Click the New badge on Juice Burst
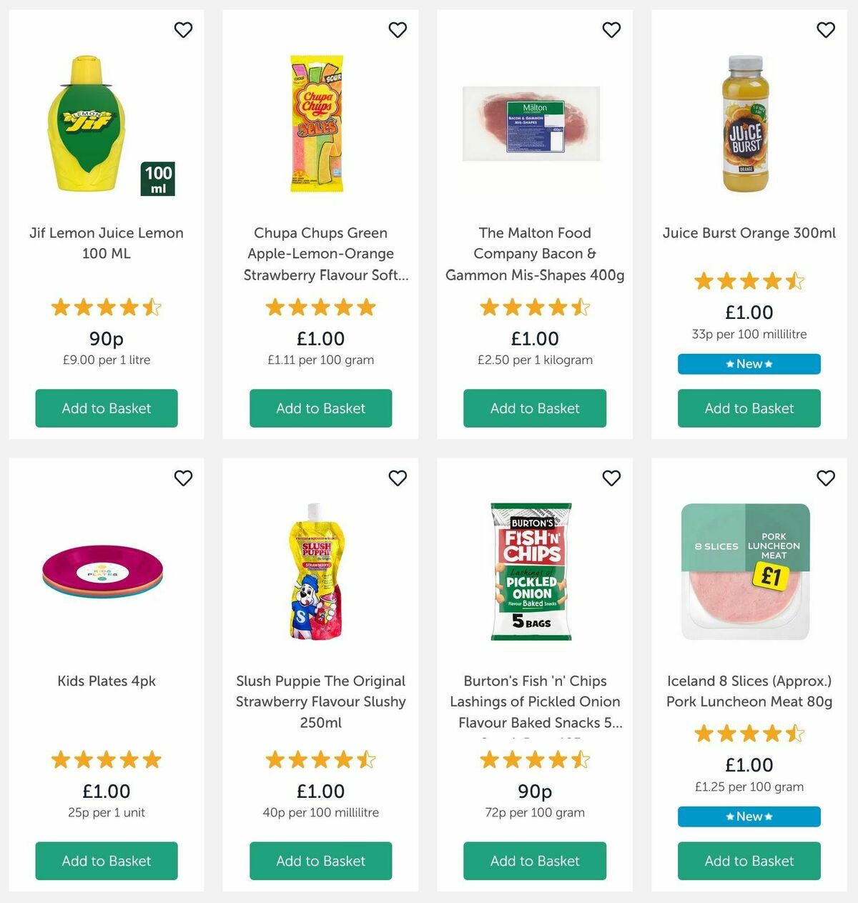 click(x=749, y=364)
